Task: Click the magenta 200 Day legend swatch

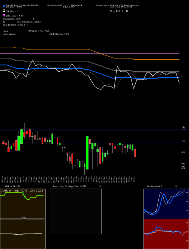Action: point(4,15)
